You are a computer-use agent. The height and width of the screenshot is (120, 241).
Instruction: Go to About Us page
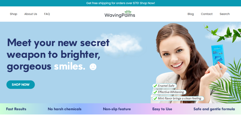(x=31, y=14)
